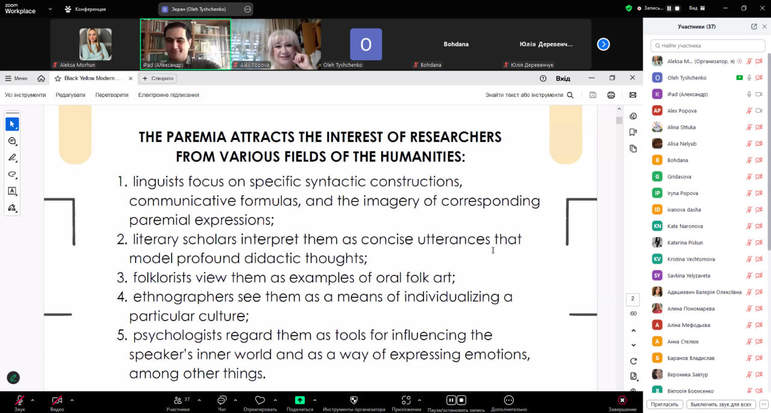
Task: Open the page thumbnails copy icon
Action: coord(632,149)
